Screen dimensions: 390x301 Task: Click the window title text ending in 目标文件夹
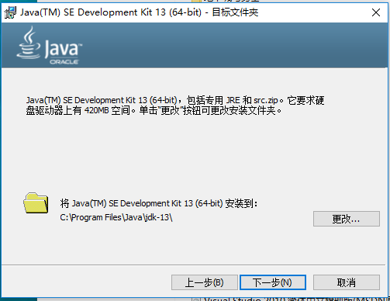tap(140, 12)
